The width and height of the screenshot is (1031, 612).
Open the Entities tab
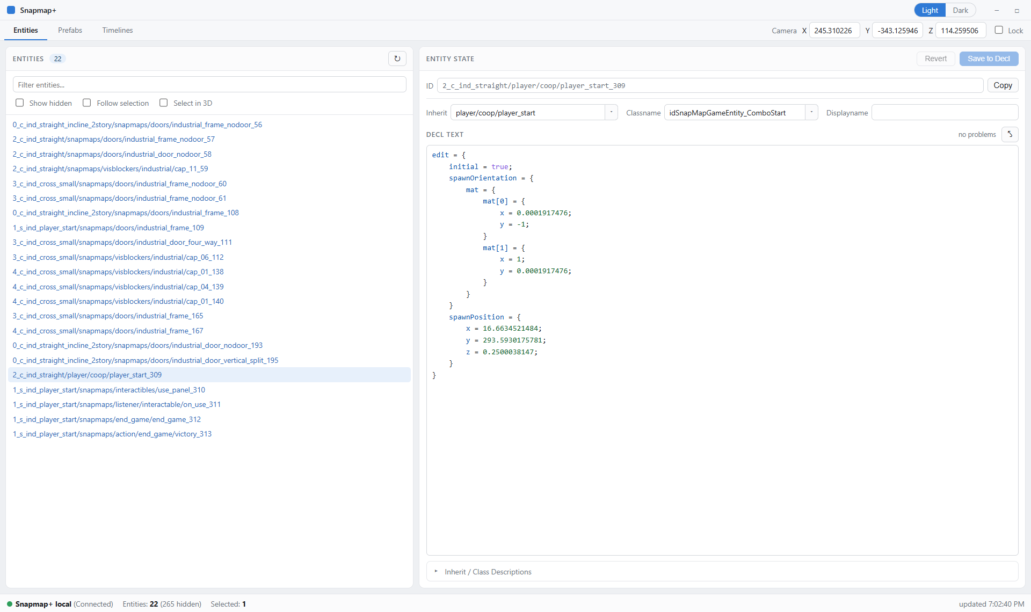point(26,30)
